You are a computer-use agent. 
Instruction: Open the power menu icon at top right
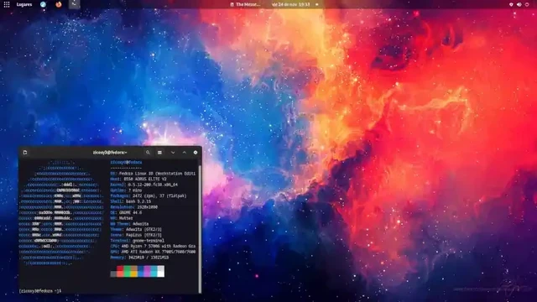coord(527,4)
